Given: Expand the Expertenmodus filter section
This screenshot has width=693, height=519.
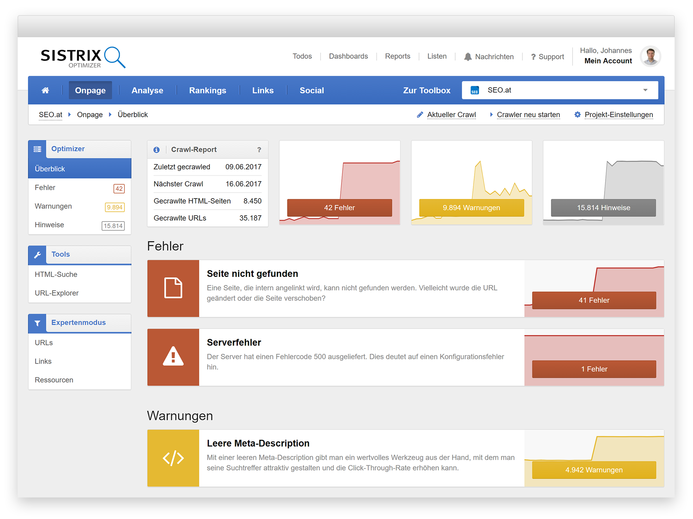Looking at the screenshot, I should [78, 323].
